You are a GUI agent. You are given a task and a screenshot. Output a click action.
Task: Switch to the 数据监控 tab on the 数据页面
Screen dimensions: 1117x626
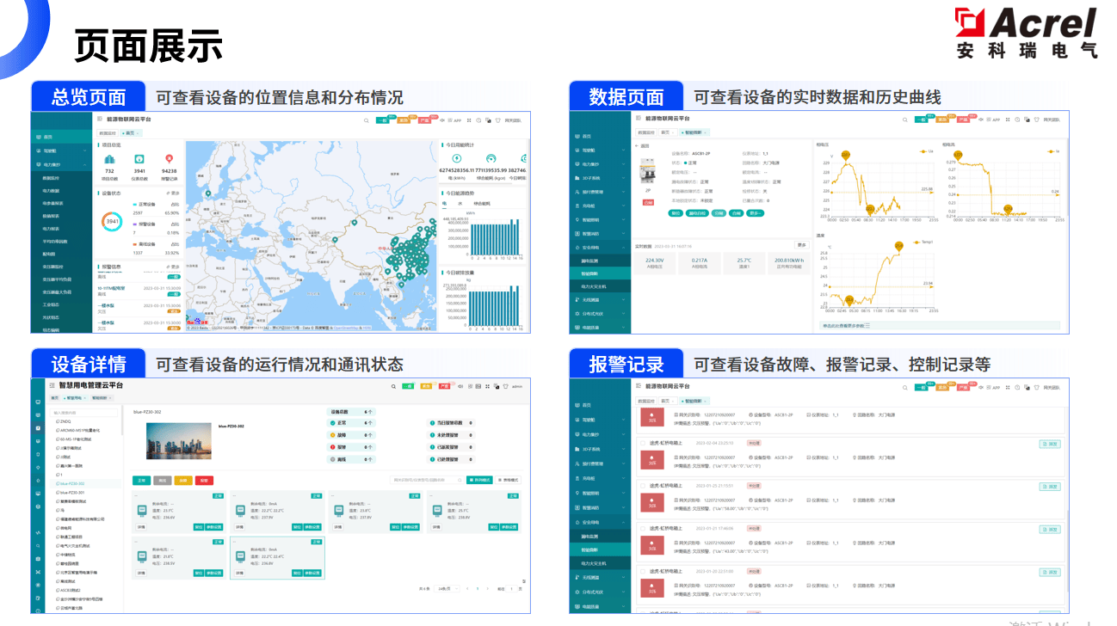click(x=645, y=132)
